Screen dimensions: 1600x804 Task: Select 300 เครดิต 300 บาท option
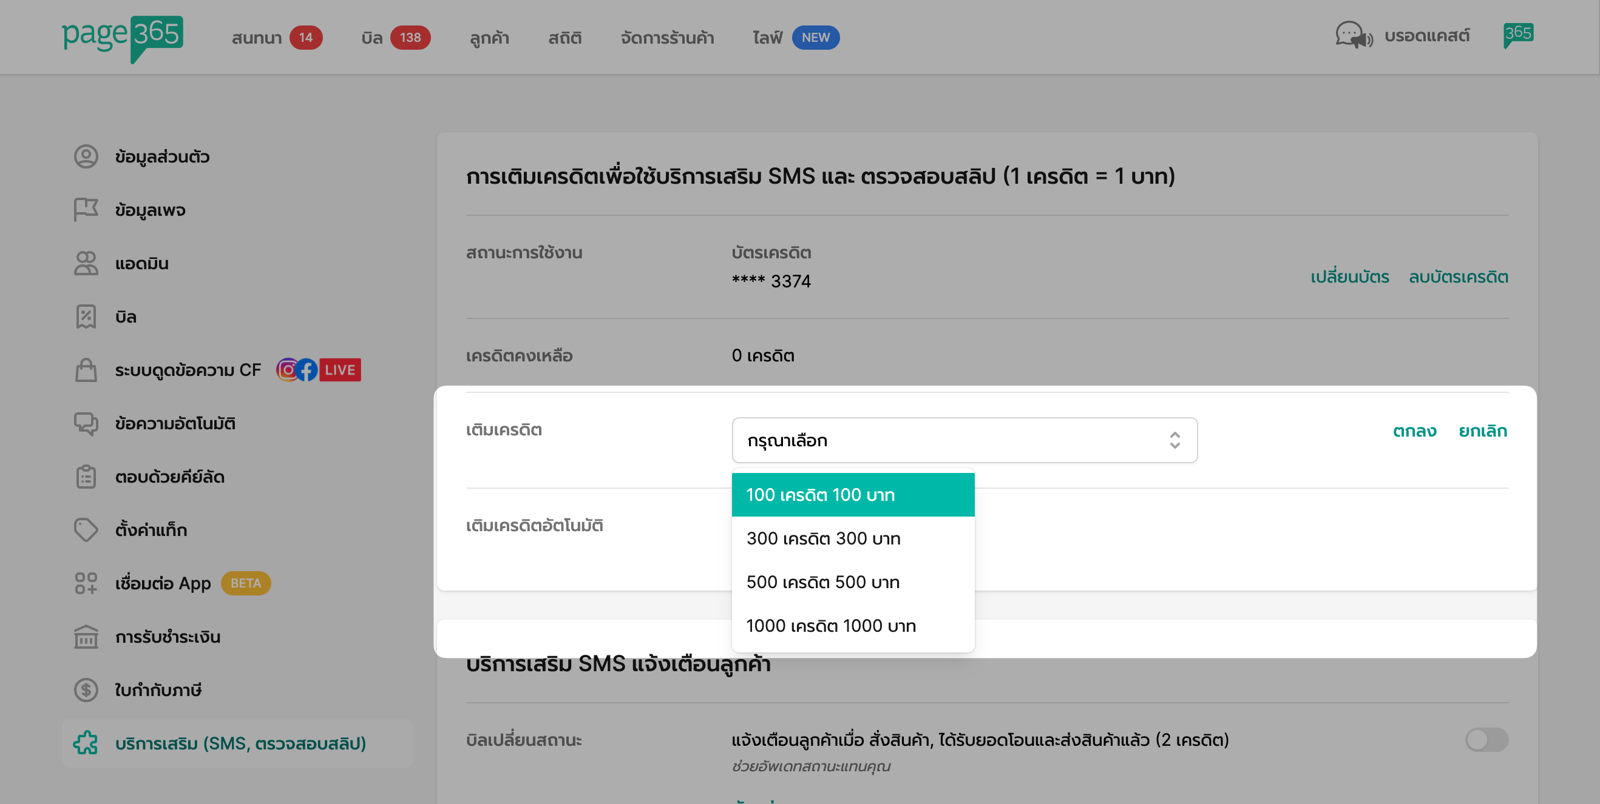tap(853, 538)
